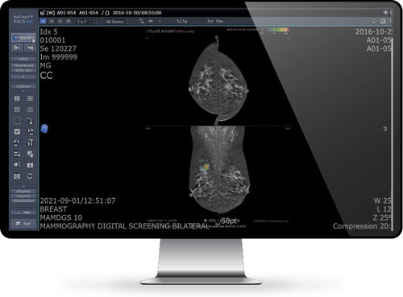The image size is (403, 297).
Task: Select the left grid icon in the second layout row
Action: pos(17,109)
